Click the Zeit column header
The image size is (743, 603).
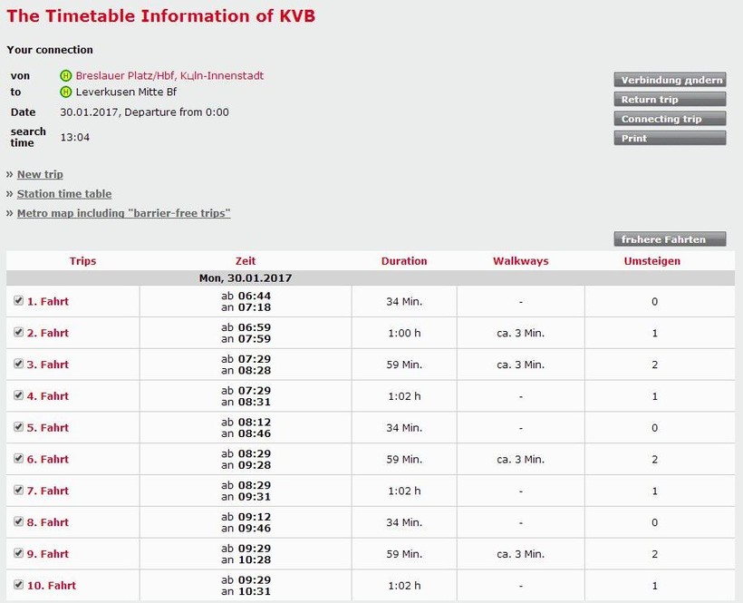246,261
